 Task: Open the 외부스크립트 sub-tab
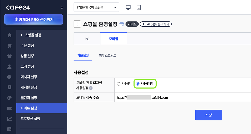[x=107, y=56]
